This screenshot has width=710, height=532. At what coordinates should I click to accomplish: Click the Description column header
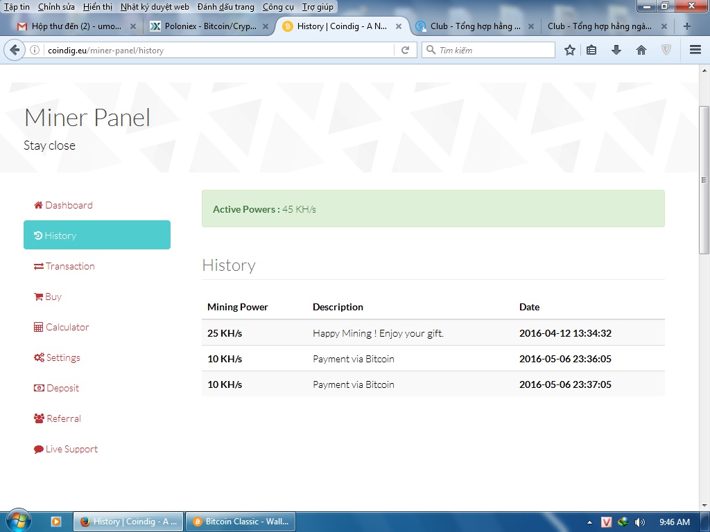(338, 307)
